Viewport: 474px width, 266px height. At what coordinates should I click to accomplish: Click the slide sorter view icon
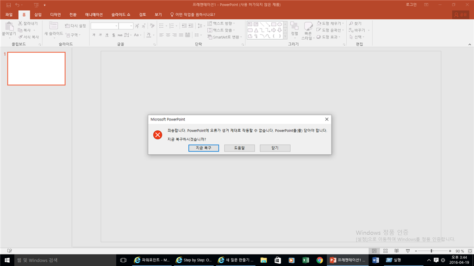(386, 251)
